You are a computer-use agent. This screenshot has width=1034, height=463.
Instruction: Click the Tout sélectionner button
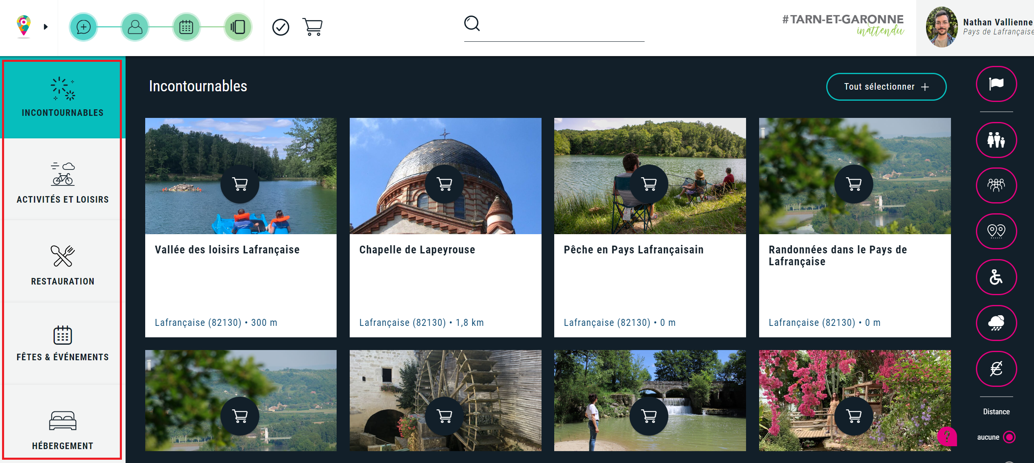(886, 87)
